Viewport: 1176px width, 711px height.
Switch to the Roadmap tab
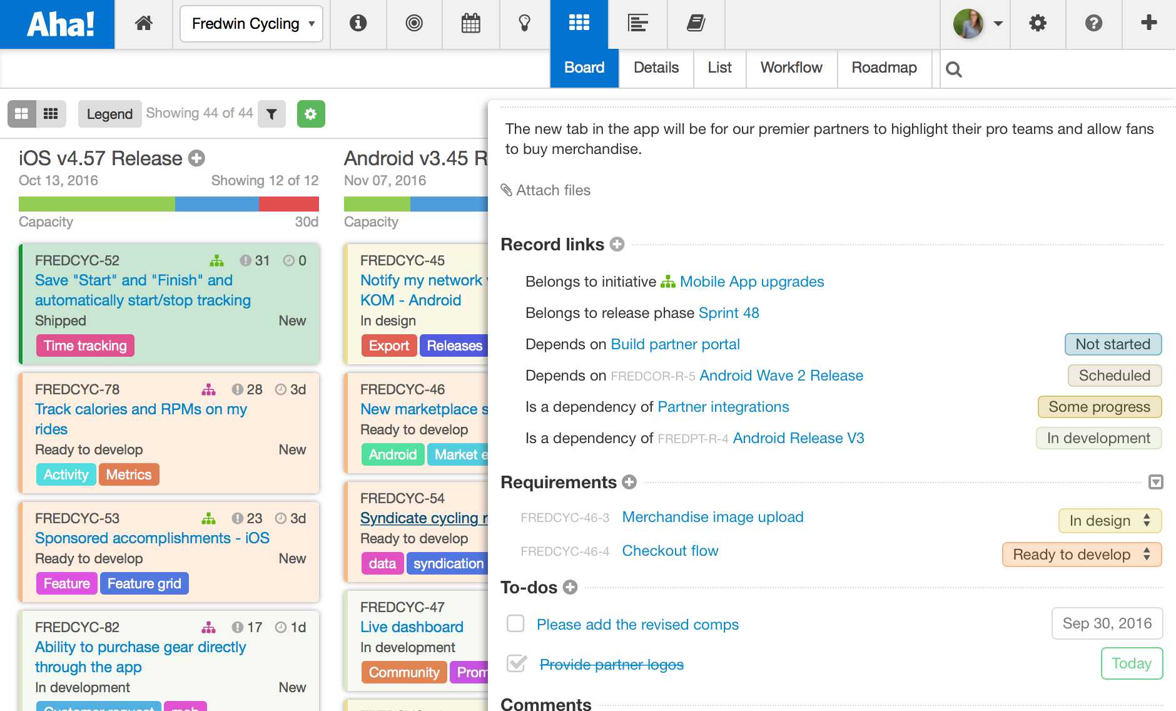click(x=884, y=68)
